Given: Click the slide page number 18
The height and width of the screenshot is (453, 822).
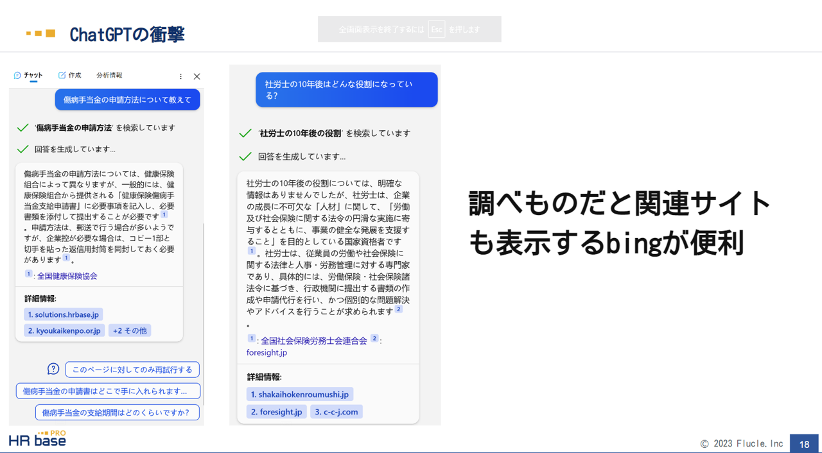Looking at the screenshot, I should point(804,444).
